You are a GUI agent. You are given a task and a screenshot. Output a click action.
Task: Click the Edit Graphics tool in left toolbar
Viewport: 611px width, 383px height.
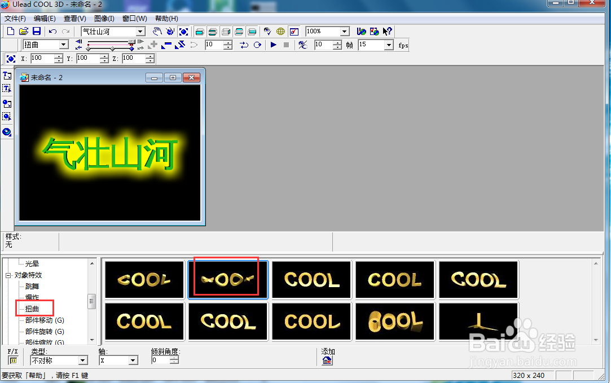point(7,117)
